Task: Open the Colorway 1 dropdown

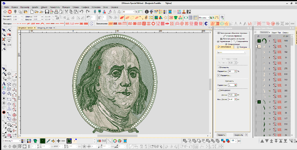Action: (x=20, y=141)
